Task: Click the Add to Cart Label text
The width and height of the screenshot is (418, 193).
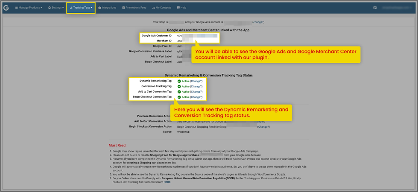Action: [x=161, y=56]
